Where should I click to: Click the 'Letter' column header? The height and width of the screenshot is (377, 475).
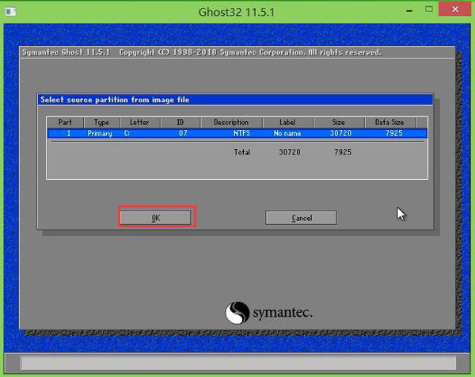139,123
